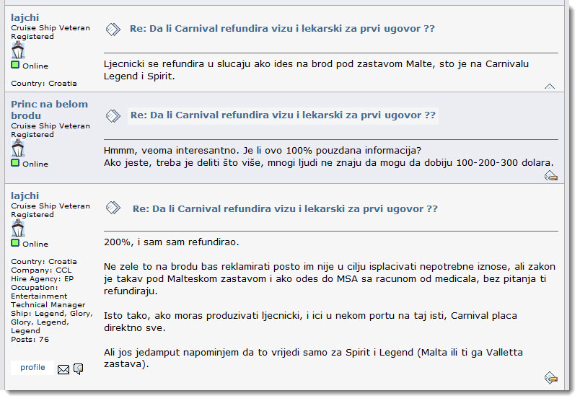Click the ship rank icon in lajchi's last post
This screenshot has width=580, height=401.
[18, 228]
